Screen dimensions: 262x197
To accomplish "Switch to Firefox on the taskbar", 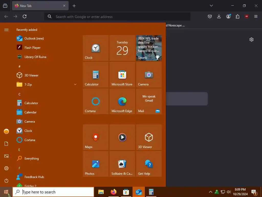I will click(113, 192).
